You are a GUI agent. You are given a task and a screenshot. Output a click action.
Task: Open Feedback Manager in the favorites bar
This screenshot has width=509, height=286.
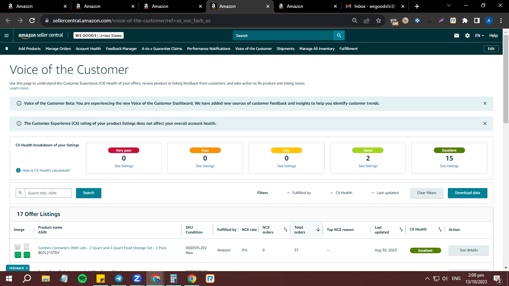pyautogui.click(x=121, y=48)
